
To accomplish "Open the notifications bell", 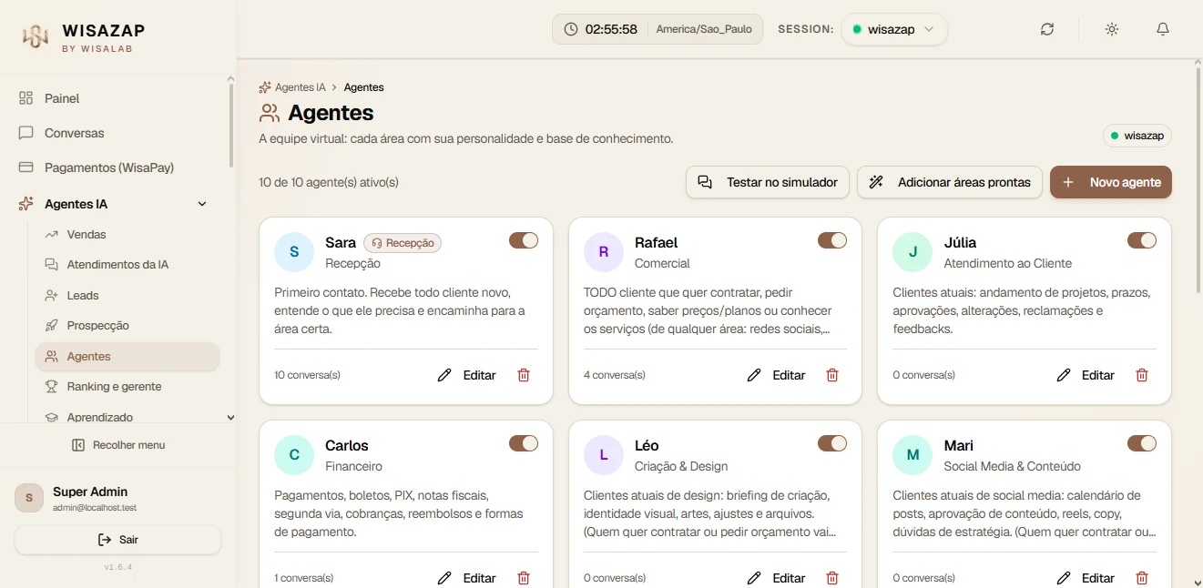I will click(1163, 29).
